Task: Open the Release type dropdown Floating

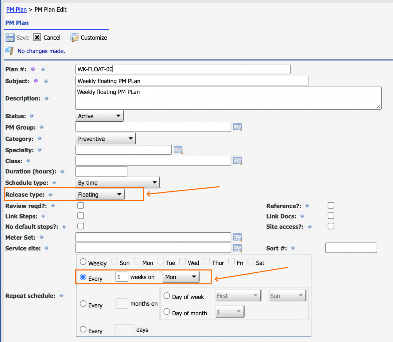Action: click(100, 195)
